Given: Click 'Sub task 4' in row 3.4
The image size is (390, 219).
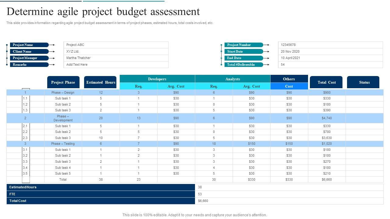Looking at the screenshot, I should click(63, 168).
